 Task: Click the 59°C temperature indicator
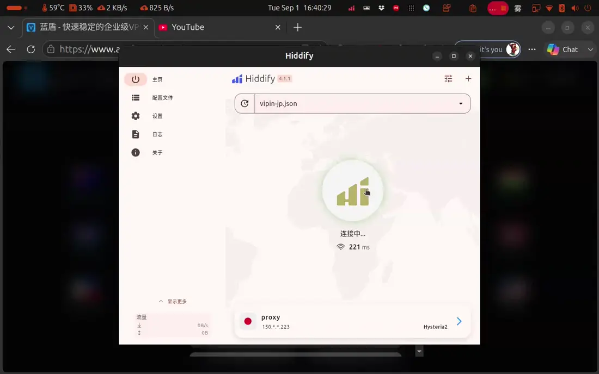(53, 8)
